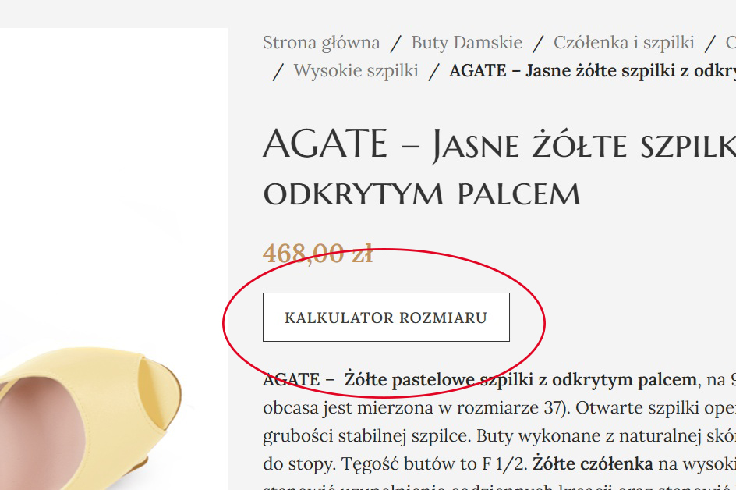Click slash separator after Wysokie szpilki
736x490 pixels.
pos(433,72)
